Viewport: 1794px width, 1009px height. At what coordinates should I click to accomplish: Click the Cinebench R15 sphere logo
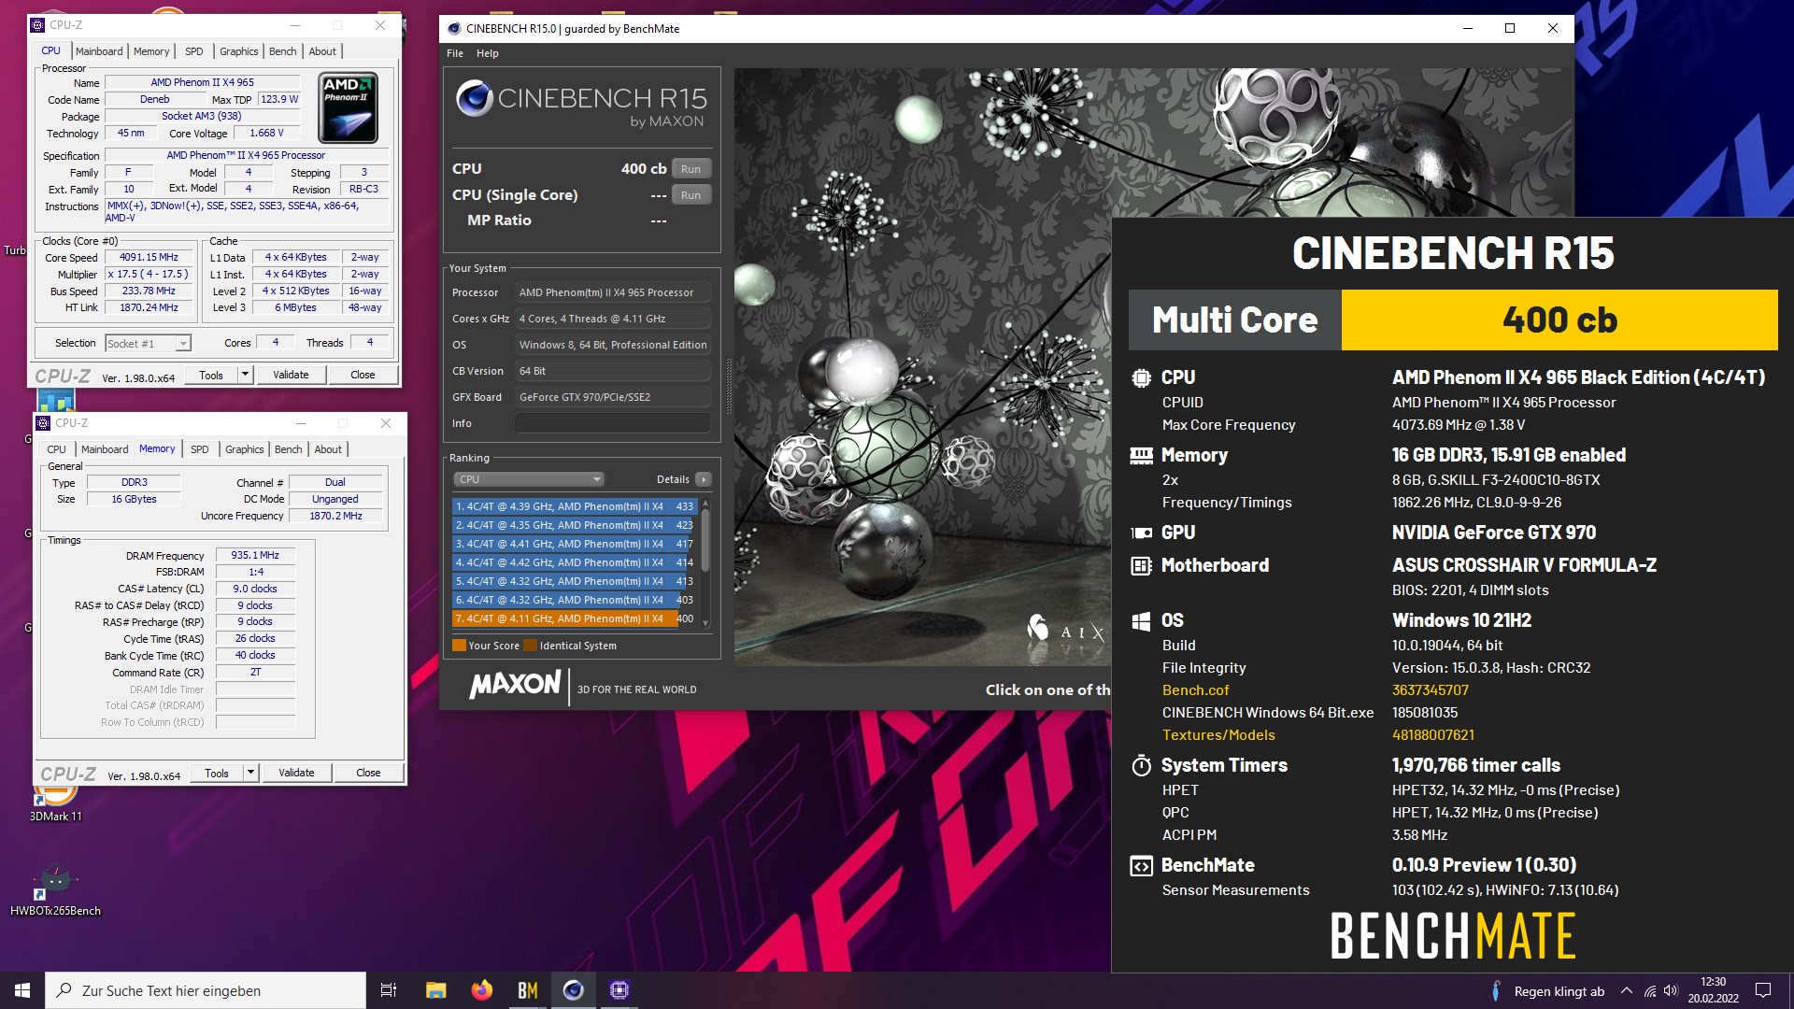click(475, 98)
